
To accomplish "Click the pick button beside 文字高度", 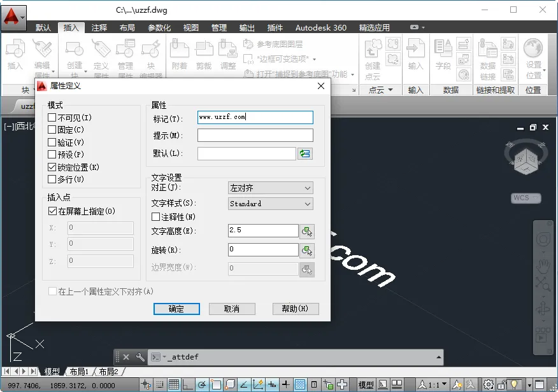I will click(307, 231).
